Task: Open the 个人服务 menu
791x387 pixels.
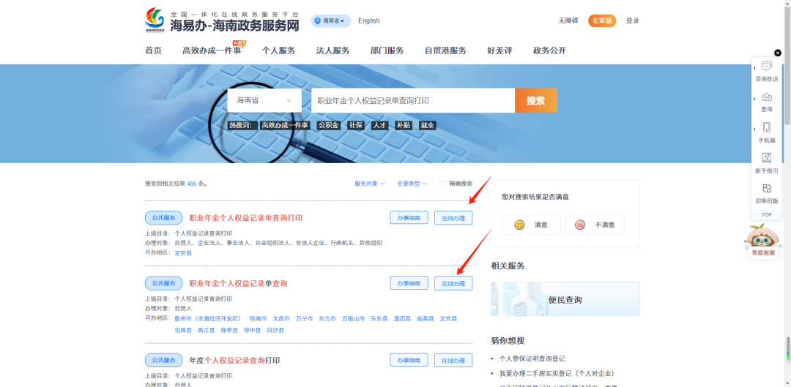Action: 278,50
